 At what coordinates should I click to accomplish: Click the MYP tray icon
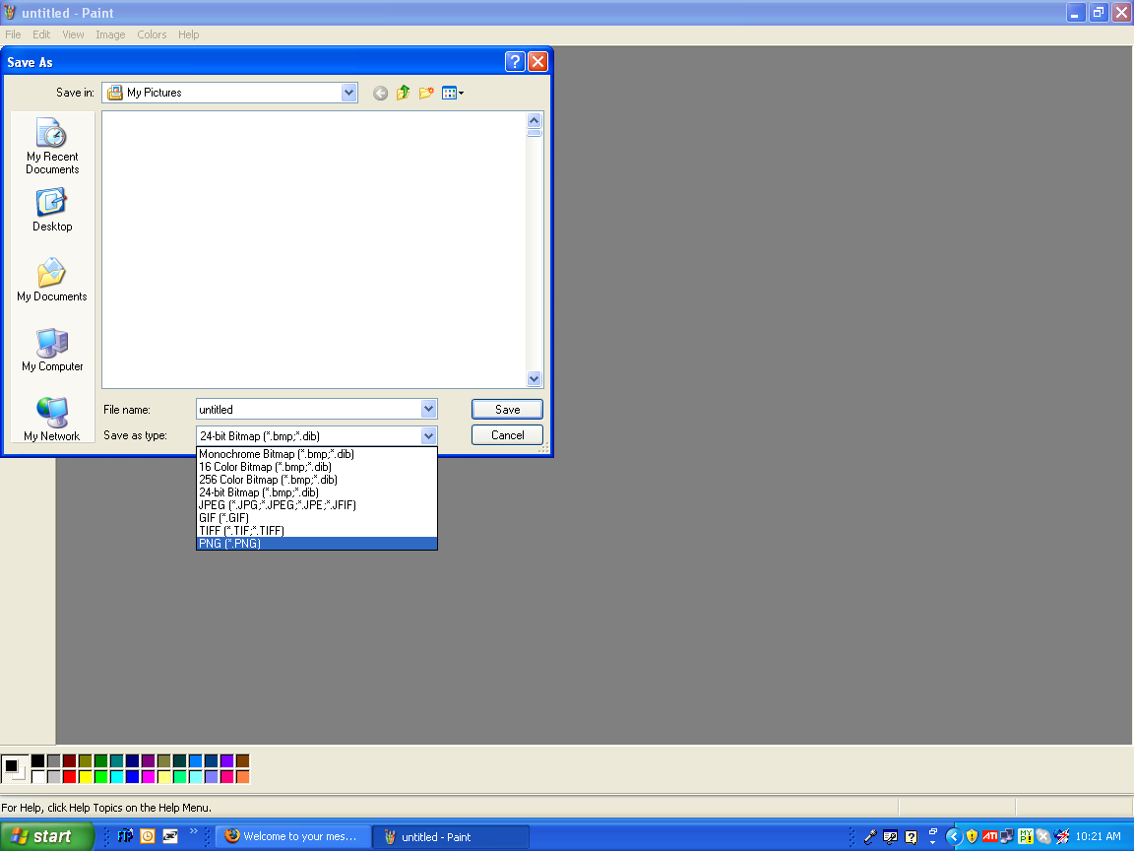[x=1026, y=836]
